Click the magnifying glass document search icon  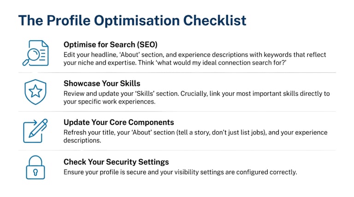coord(35,53)
